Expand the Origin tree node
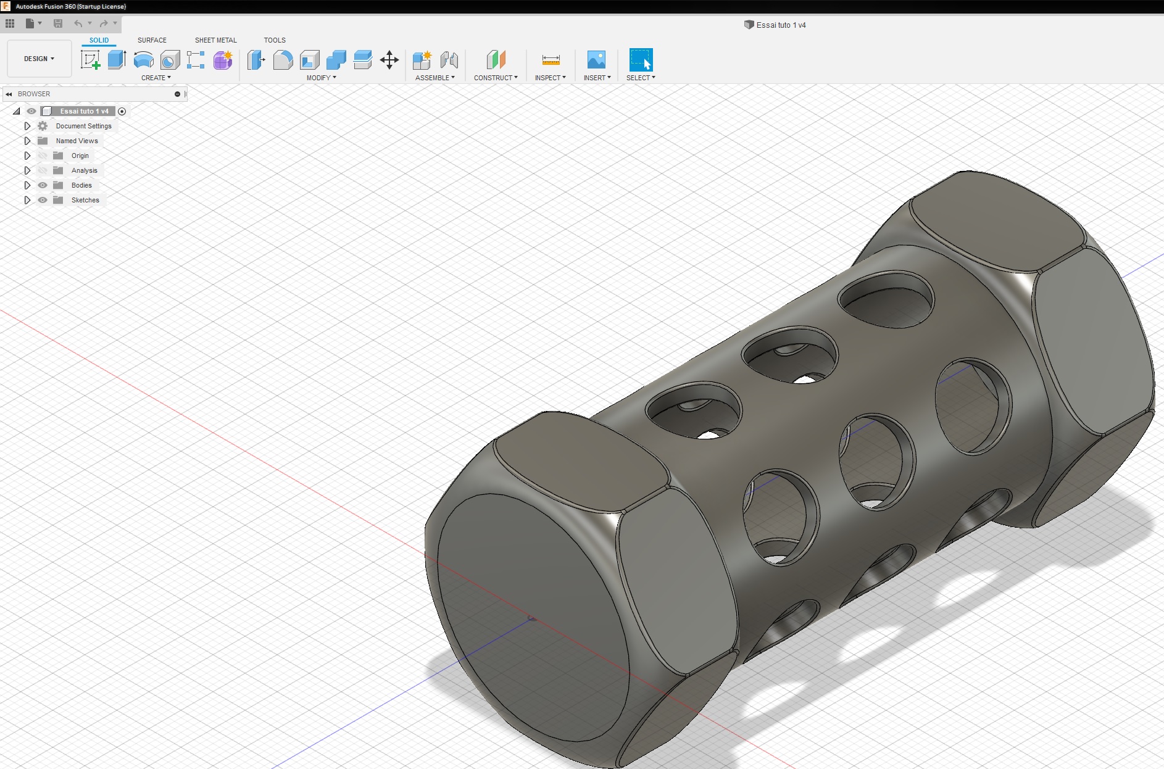This screenshot has height=769, width=1164. point(27,156)
